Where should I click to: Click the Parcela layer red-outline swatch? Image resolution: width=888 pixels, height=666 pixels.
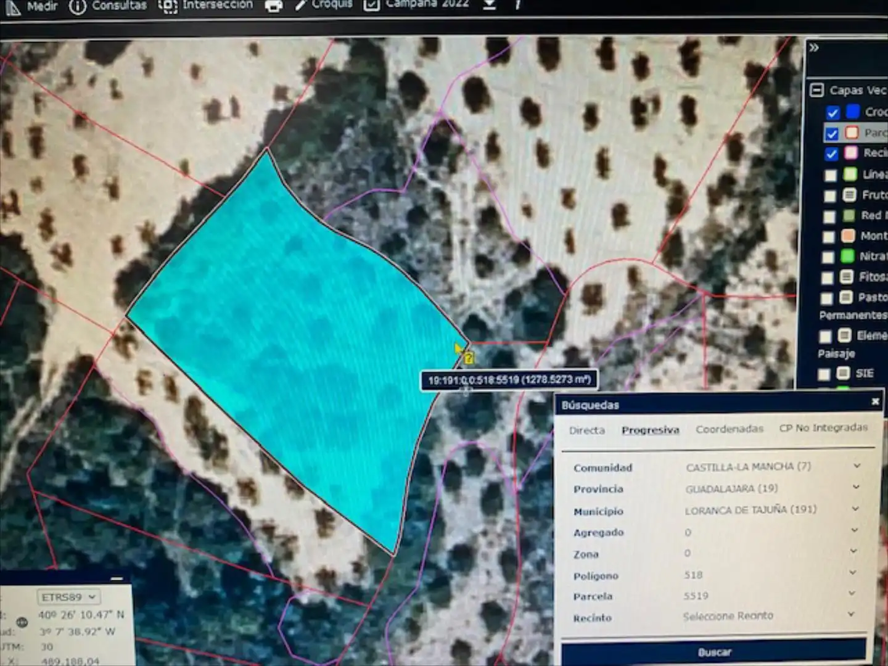tap(852, 133)
